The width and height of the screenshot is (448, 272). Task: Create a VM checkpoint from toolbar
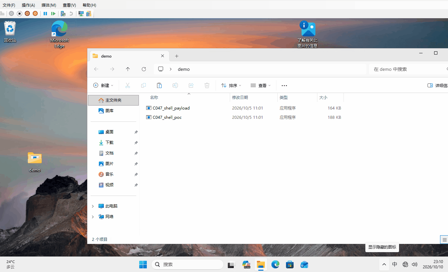63,14
